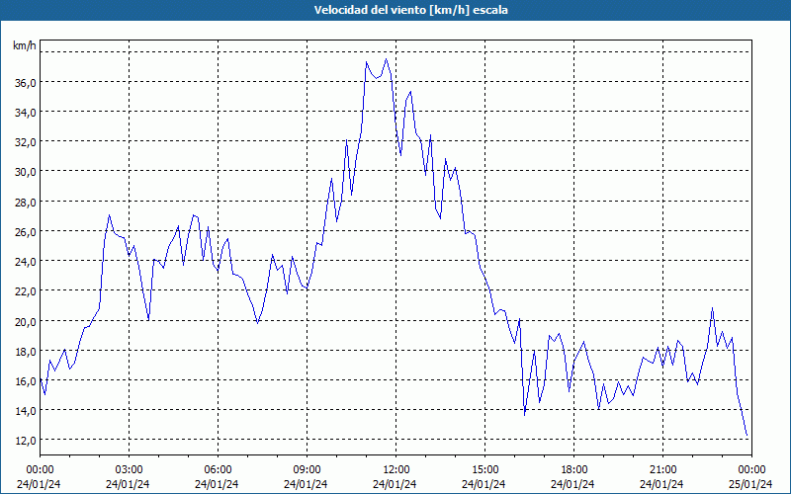This screenshot has width=791, height=494.
Task: Click the chart title 'Velocidad del viento [km/h] escala'
Action: tap(410, 10)
